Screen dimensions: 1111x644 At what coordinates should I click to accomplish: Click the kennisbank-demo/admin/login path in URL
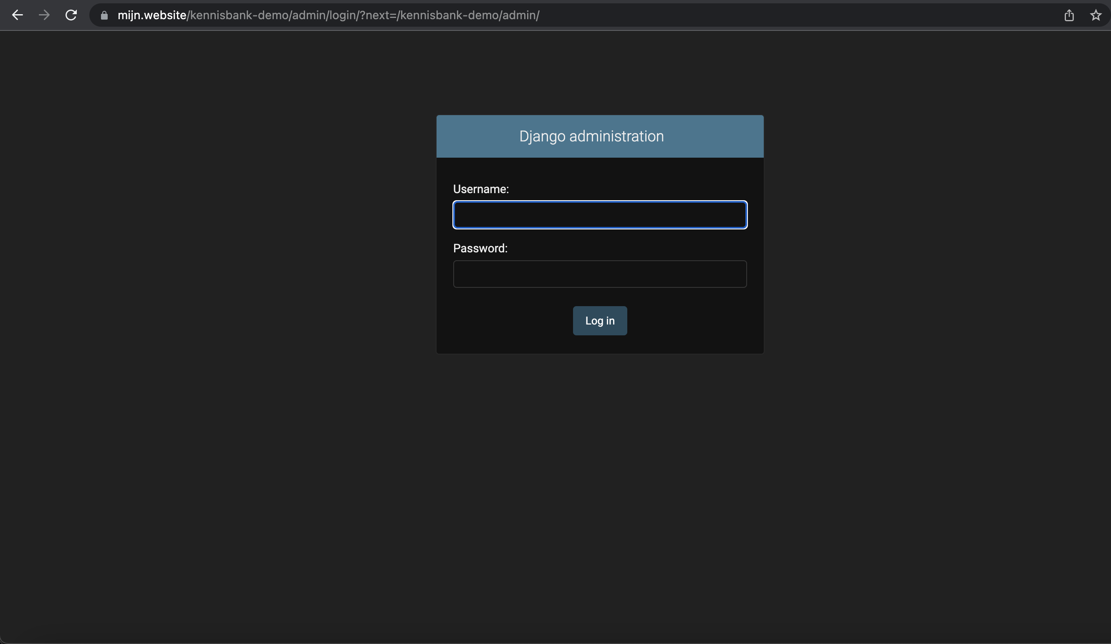click(x=273, y=15)
